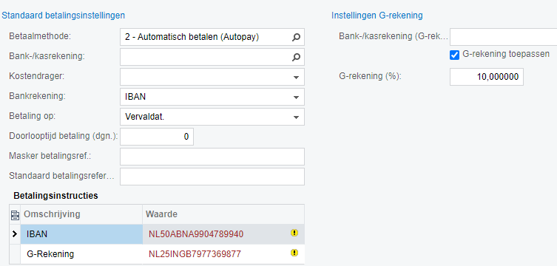This screenshot has height=266, width=557.
Task: Click the G-Rekening value NL25INGB7977369877
Action: click(195, 254)
